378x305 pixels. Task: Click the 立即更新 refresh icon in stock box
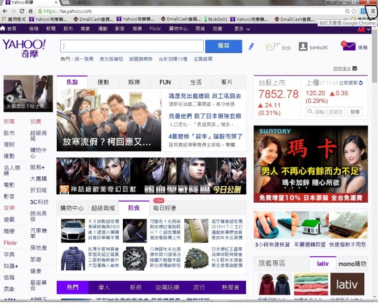[x=361, y=83]
